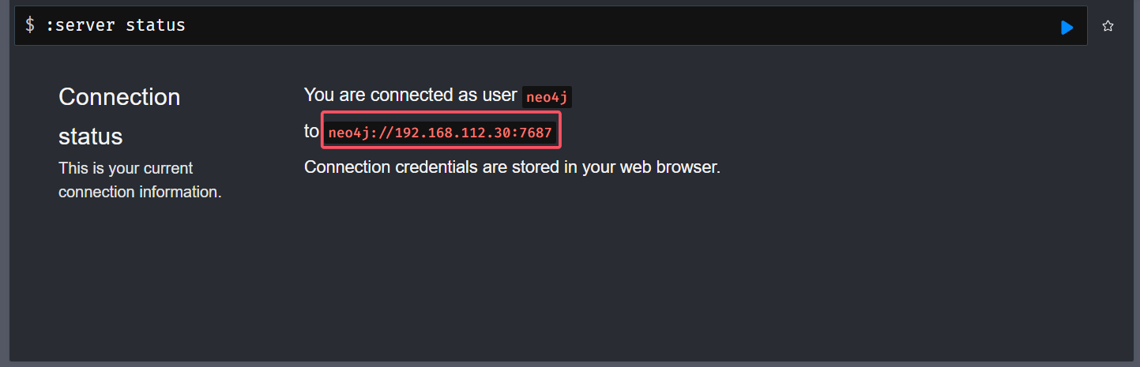This screenshot has width=1140, height=367.
Task: Click the $ prompt symbol in editor
Action: [x=30, y=25]
